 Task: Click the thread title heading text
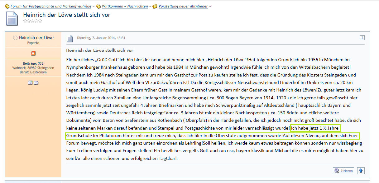(x=67, y=15)
